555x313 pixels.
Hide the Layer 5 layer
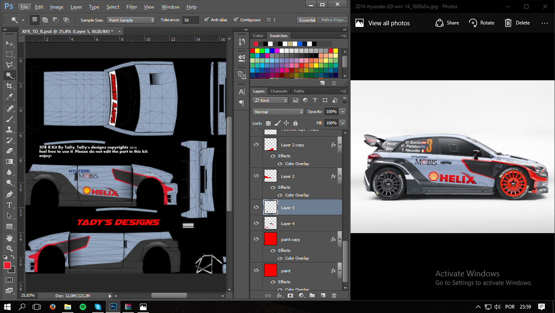[x=256, y=207]
